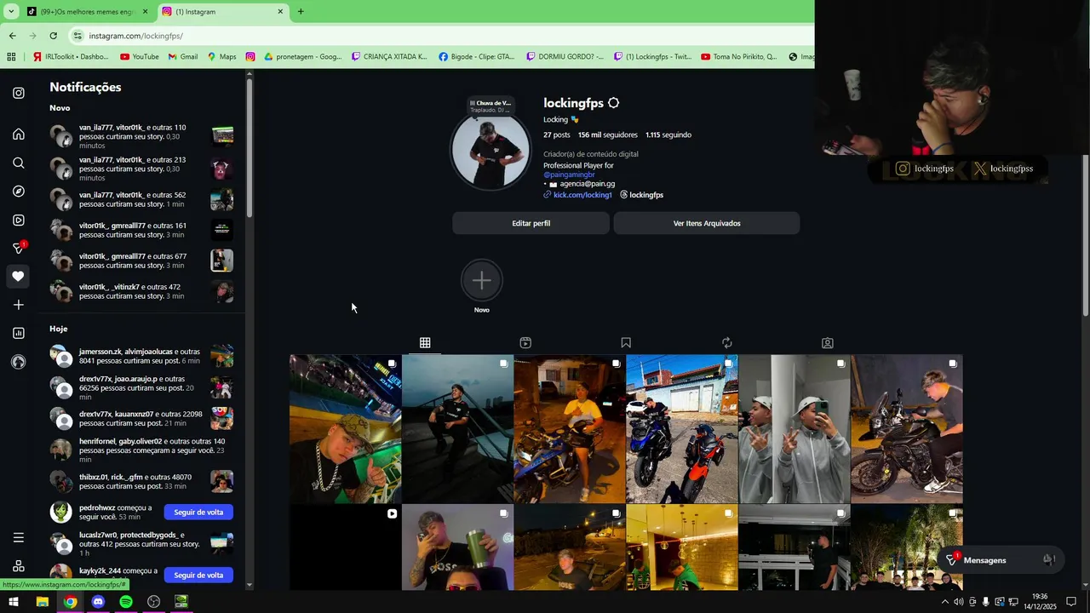Viewport: 1090px width, 613px height.
Task: Open Discord from the taskbar
Action: coord(98,602)
